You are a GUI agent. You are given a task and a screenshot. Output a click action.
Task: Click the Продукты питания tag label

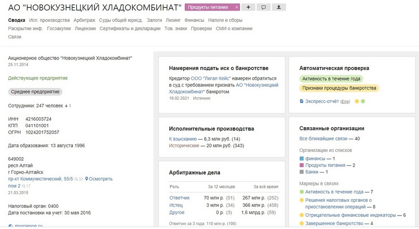tap(208, 7)
